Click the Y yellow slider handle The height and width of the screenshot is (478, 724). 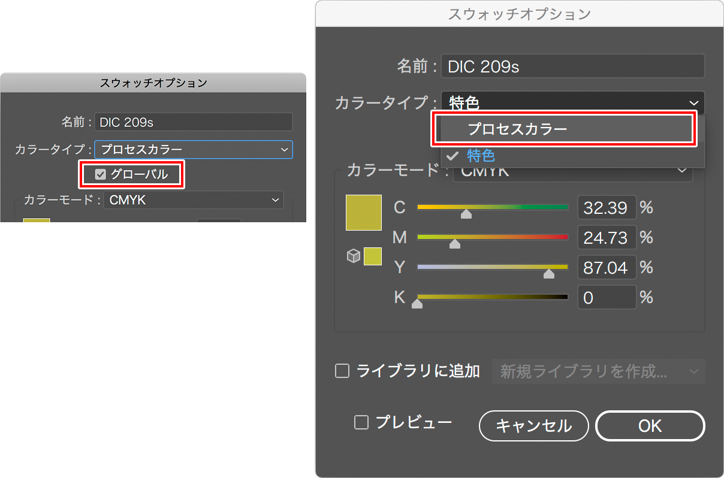[548, 274]
